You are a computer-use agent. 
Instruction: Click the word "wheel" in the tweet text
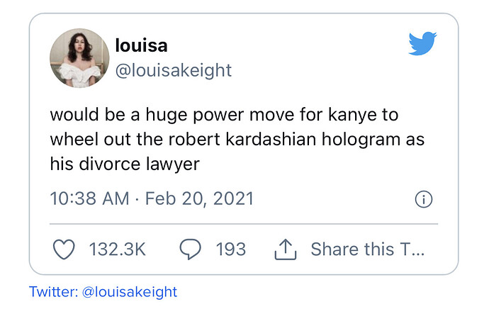pos(72,139)
